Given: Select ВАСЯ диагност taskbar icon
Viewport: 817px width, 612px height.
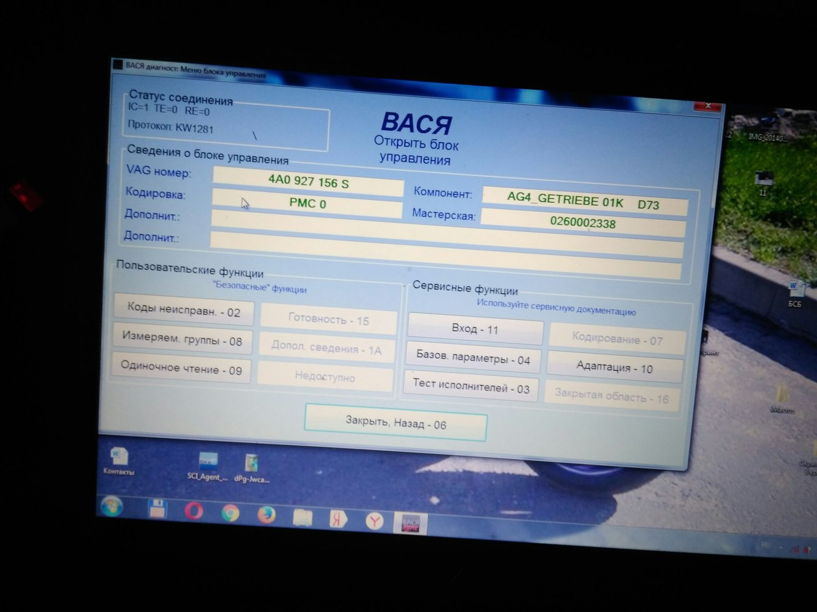Looking at the screenshot, I should coord(410,523).
